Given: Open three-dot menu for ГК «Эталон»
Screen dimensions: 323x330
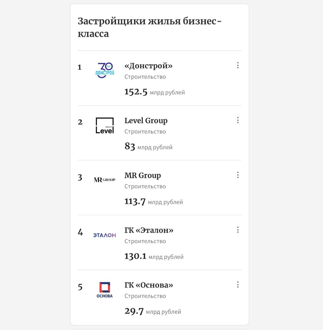Looking at the screenshot, I should point(238,230).
